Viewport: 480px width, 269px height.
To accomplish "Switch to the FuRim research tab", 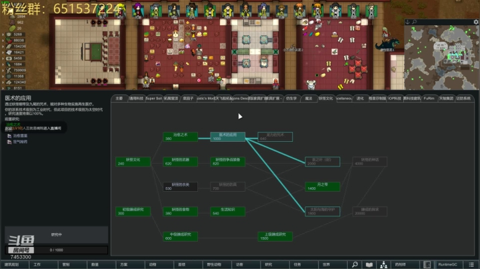I will [429, 99].
